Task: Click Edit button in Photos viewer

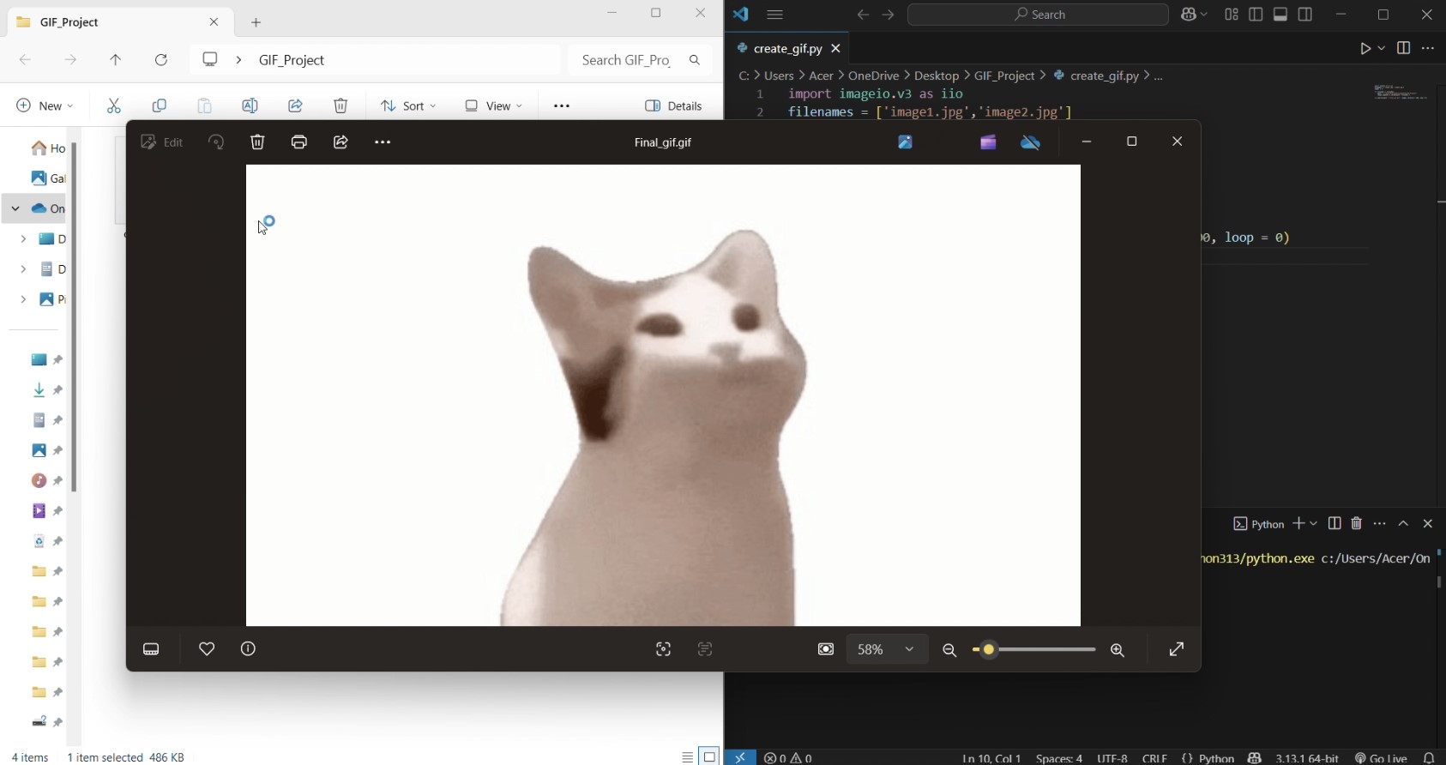Action: (x=162, y=142)
